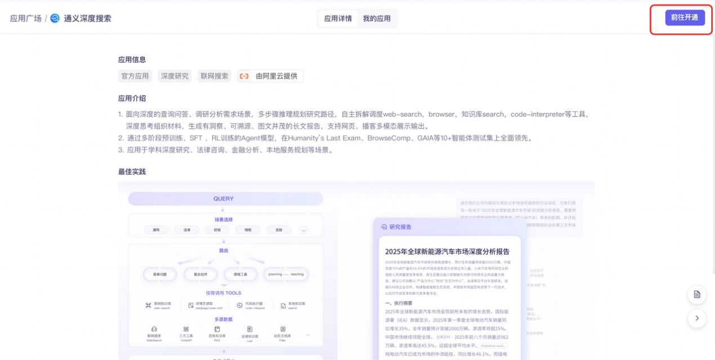Switch to the 我的应用 tab
This screenshot has width=715, height=360.
tap(376, 18)
